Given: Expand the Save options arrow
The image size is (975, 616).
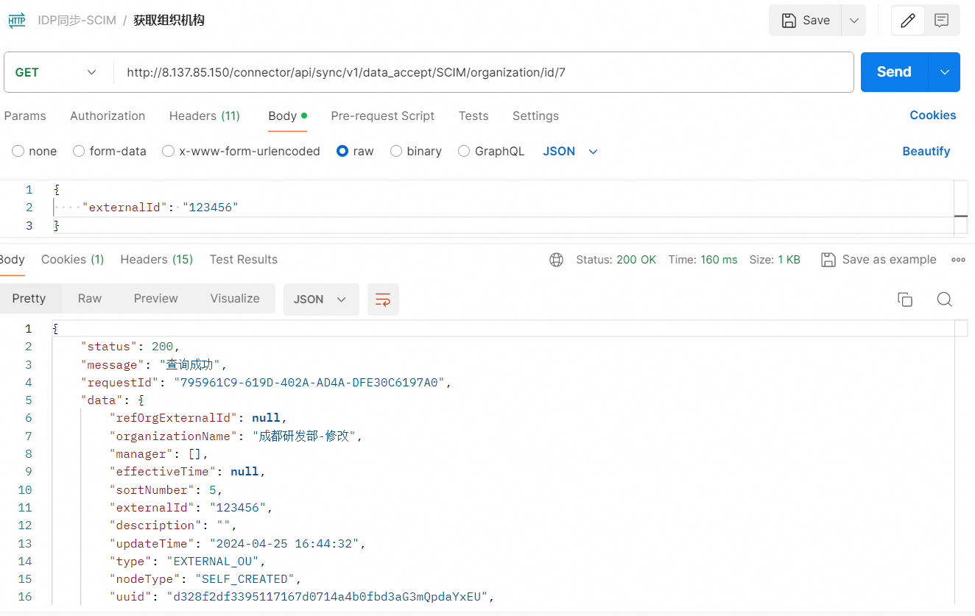Looking at the screenshot, I should [x=854, y=21].
